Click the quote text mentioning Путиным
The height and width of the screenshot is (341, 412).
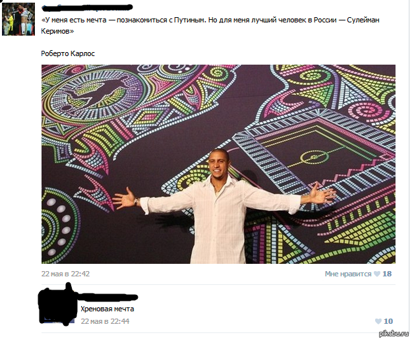click(210, 26)
